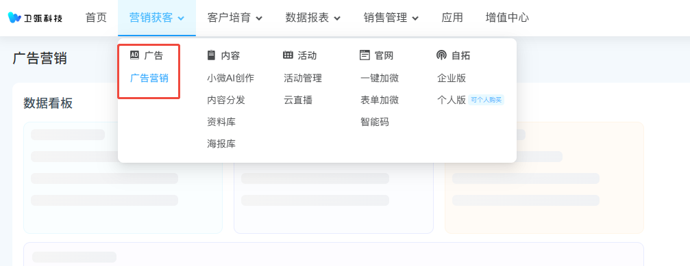The image size is (690, 266).
Task: Expand the 客户培育 chevron arrow
Action: click(259, 18)
